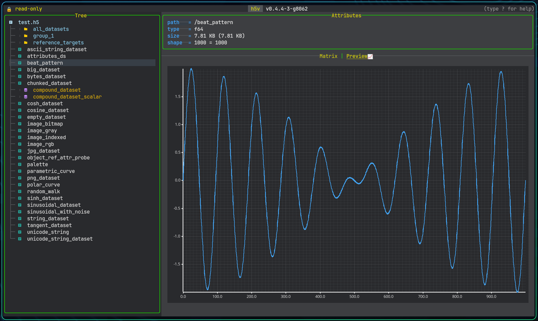Viewport: 538px width, 321px height.
Task: Click the group_1 folder icon
Action: (26, 36)
